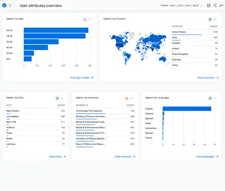Open the customize report pencil icon
The height and width of the screenshot is (191, 225).
tap(209, 5)
